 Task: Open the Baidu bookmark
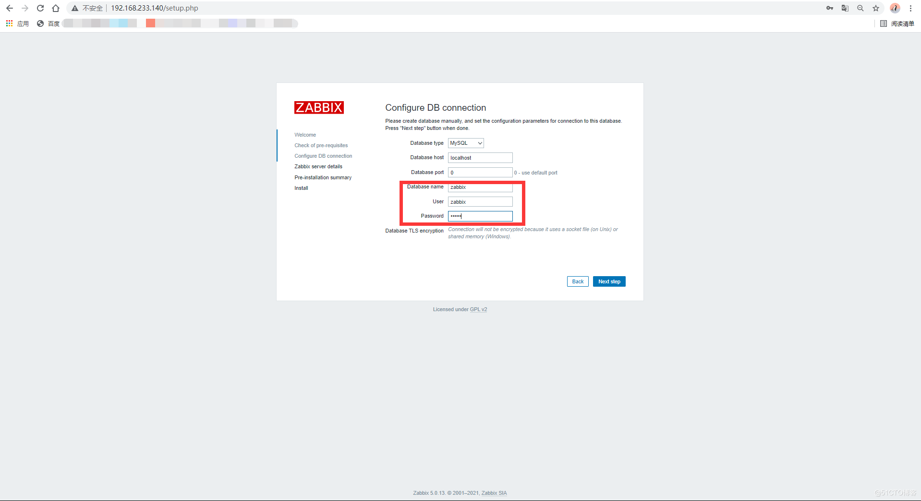tap(48, 23)
